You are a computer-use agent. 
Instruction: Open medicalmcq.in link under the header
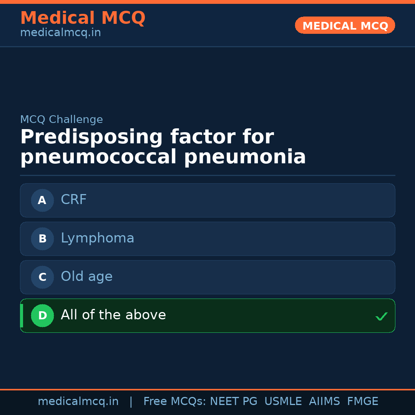60,33
